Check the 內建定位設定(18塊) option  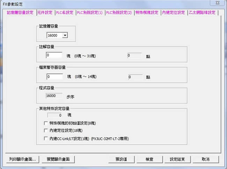pos(46,131)
